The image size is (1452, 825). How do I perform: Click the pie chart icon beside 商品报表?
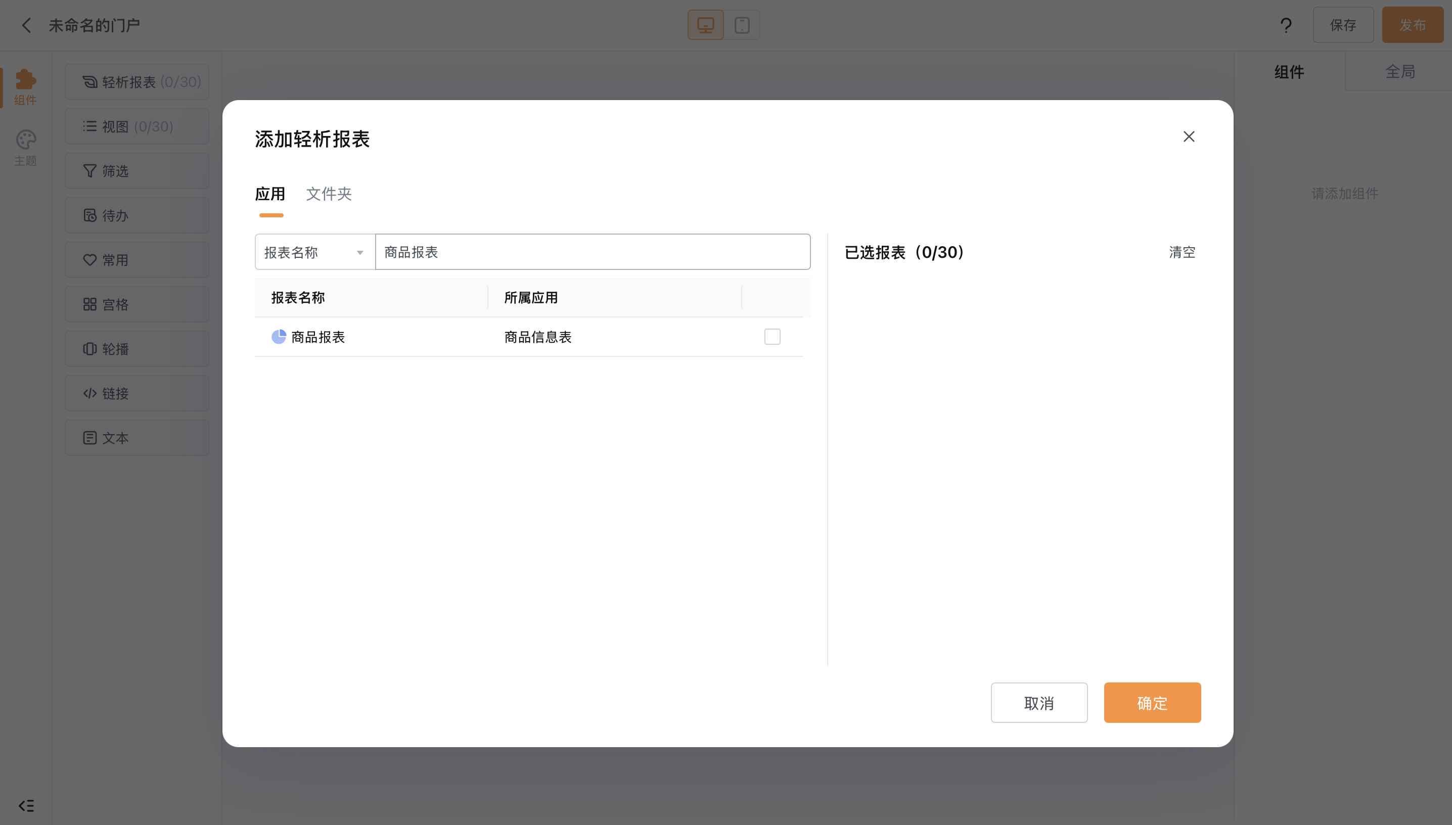tap(279, 337)
